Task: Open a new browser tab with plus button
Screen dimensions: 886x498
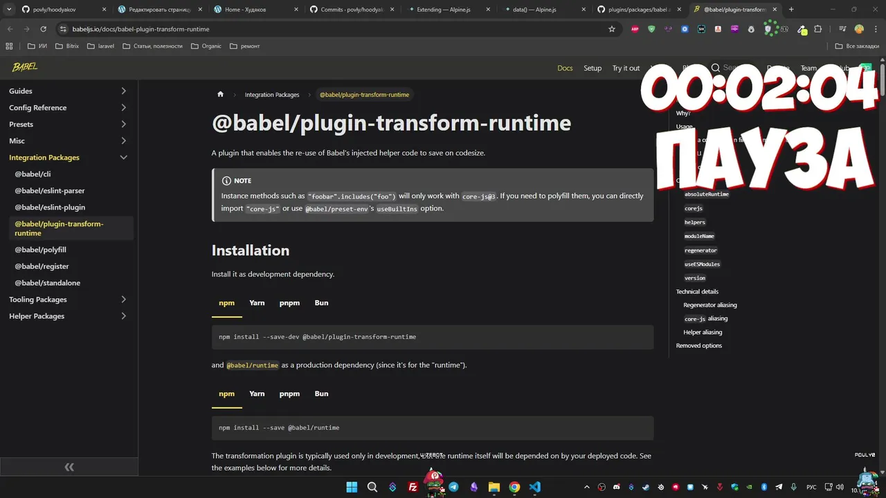Action: click(791, 10)
